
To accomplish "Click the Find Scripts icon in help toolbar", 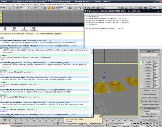I will pyautogui.click(x=24, y=29).
